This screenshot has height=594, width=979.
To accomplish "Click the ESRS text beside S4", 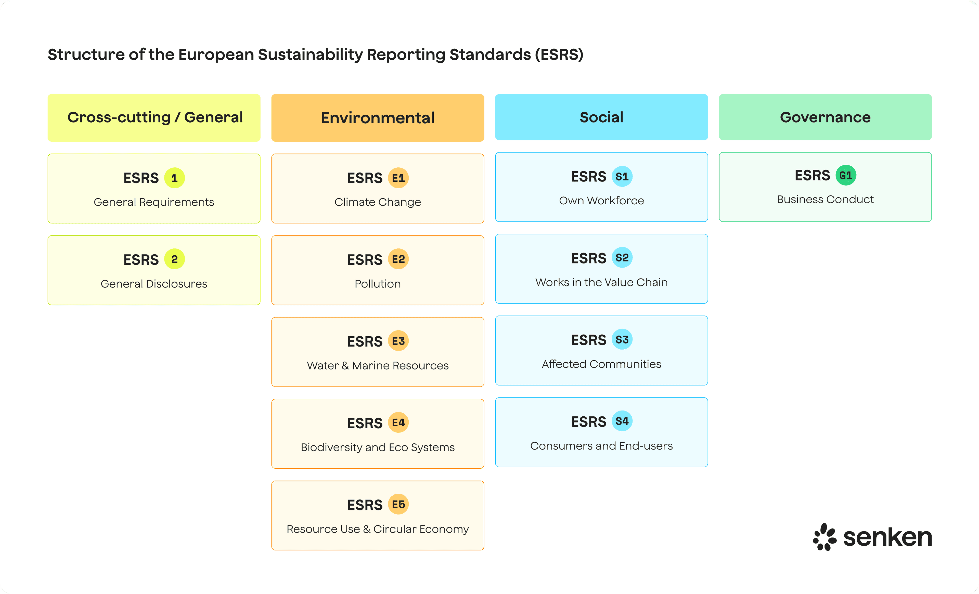I will click(588, 422).
